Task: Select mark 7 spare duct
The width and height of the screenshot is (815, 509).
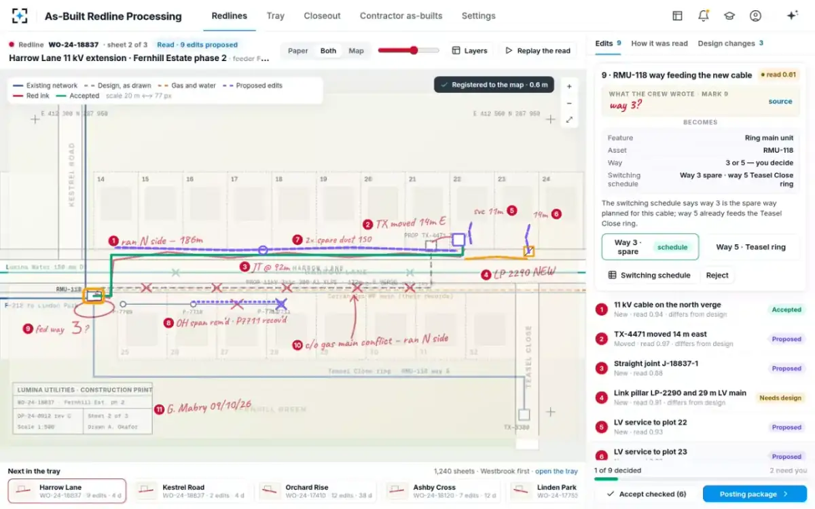Action: pyautogui.click(x=297, y=240)
